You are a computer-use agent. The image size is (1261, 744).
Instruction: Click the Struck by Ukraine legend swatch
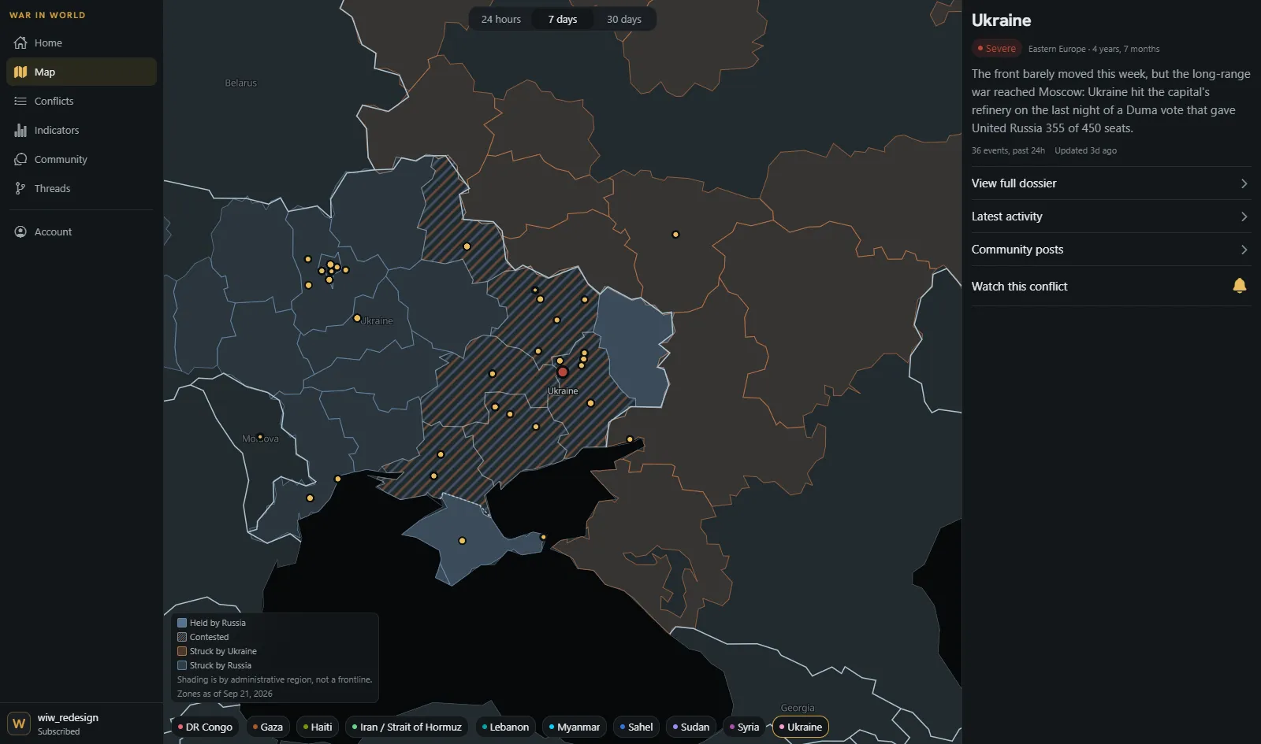click(x=182, y=651)
